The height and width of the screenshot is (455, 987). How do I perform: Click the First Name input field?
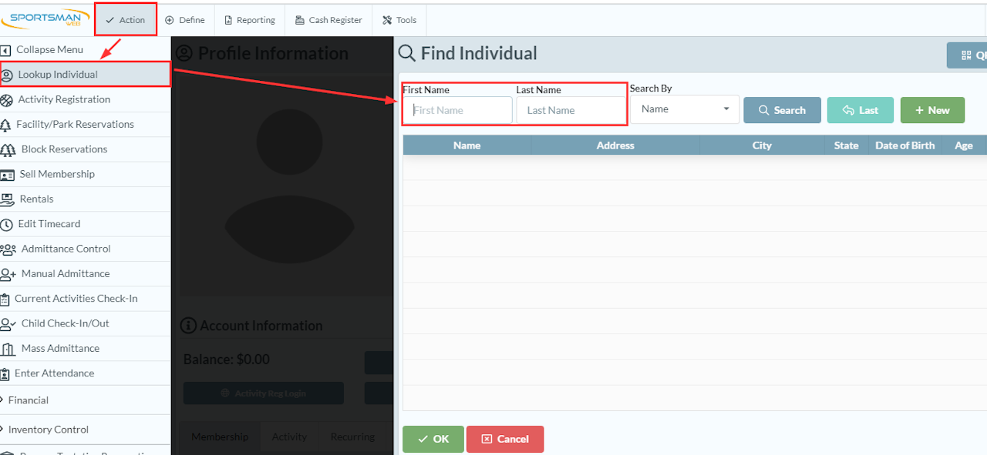tap(458, 110)
